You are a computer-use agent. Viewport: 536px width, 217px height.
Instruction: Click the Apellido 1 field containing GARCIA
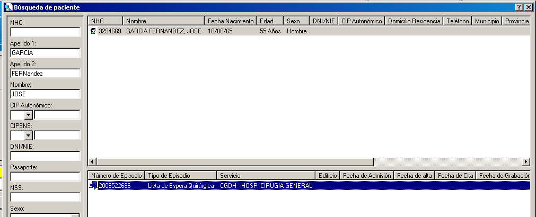tap(45, 52)
